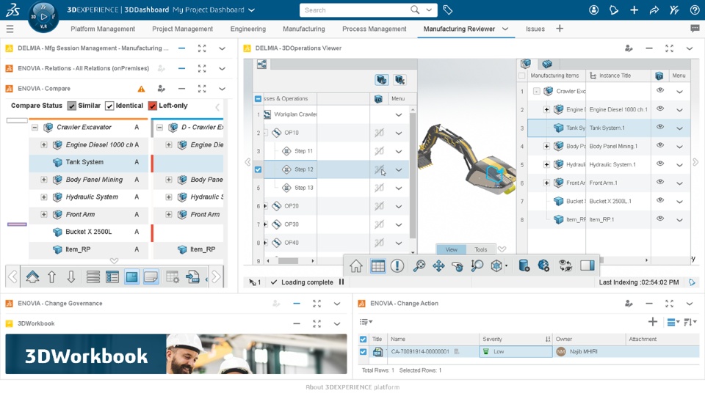The image size is (705, 396).
Task: Switch to the Issues tab
Action: [x=535, y=29]
